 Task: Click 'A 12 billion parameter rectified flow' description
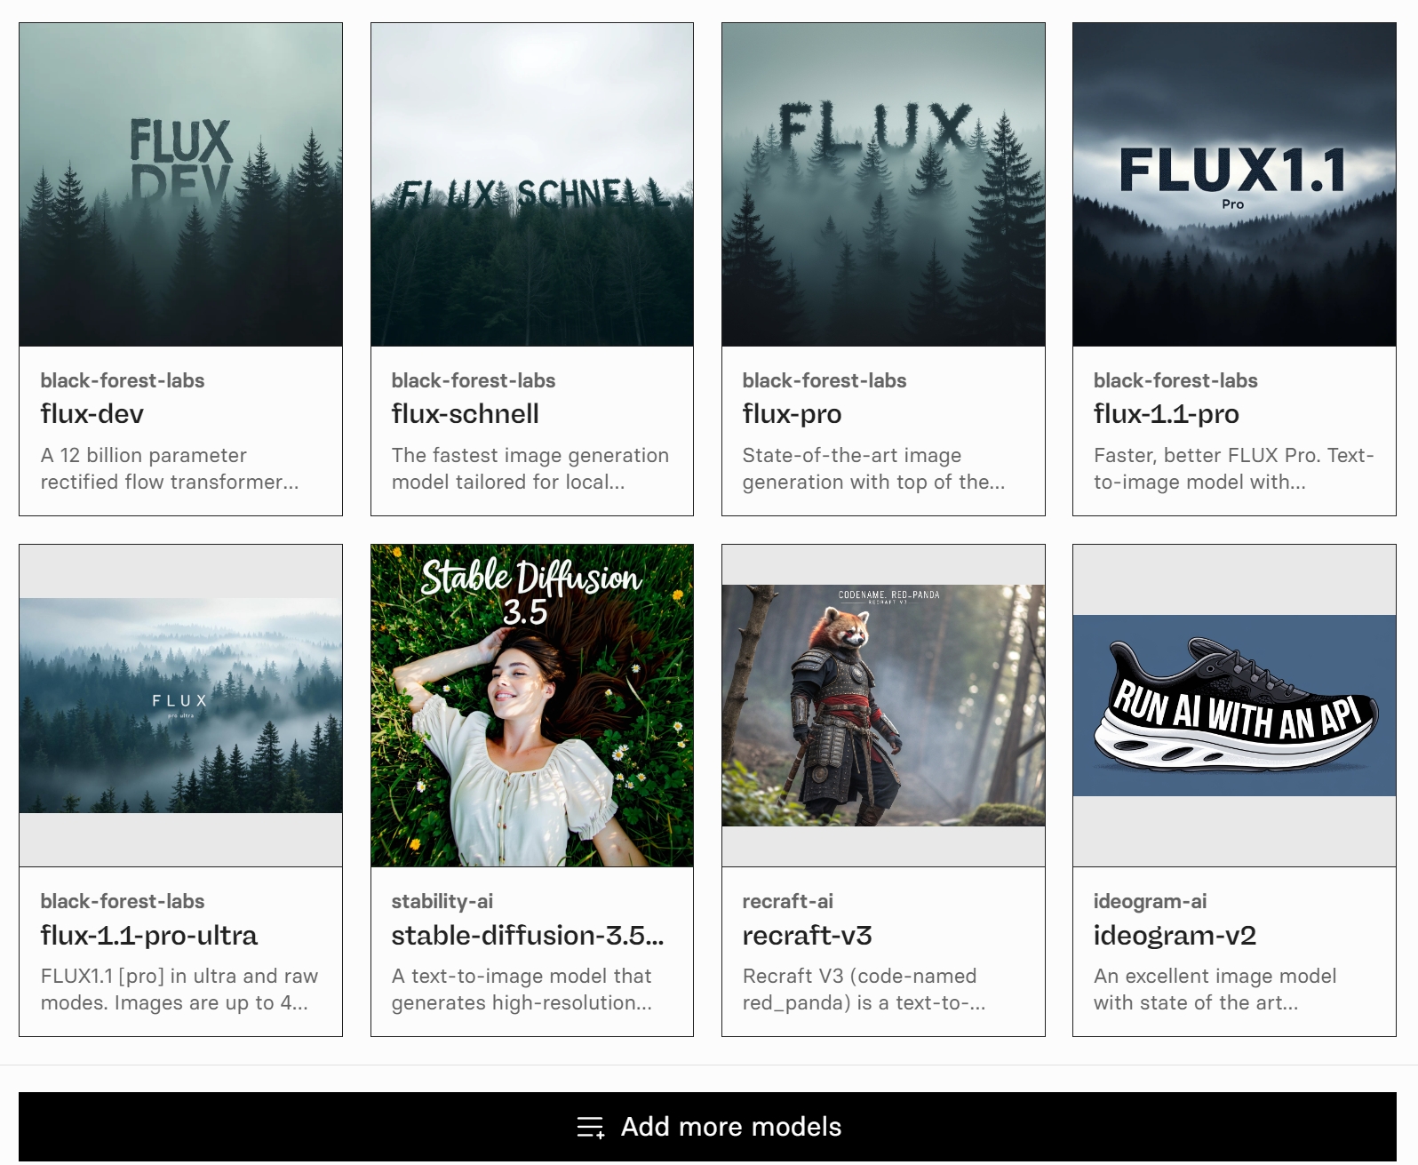click(170, 468)
